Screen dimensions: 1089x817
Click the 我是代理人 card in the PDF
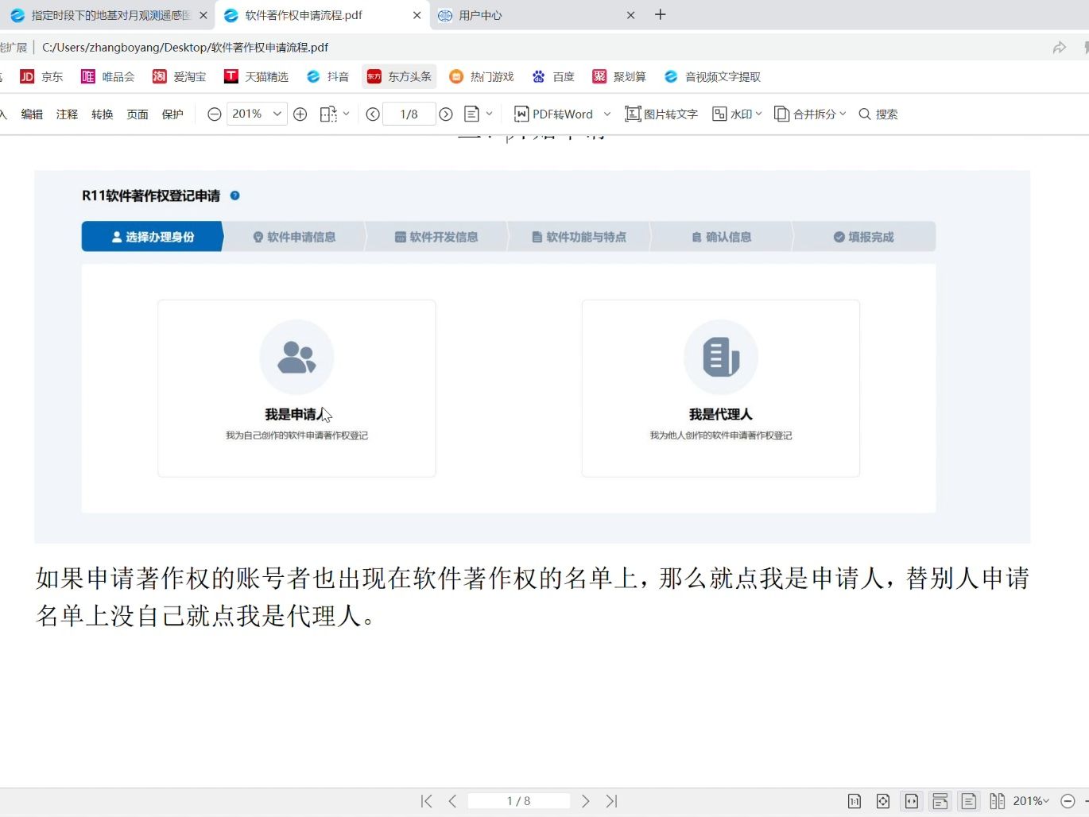click(721, 389)
